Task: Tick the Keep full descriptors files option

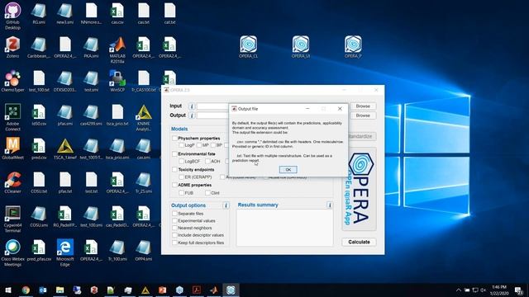Action: pyautogui.click(x=174, y=243)
